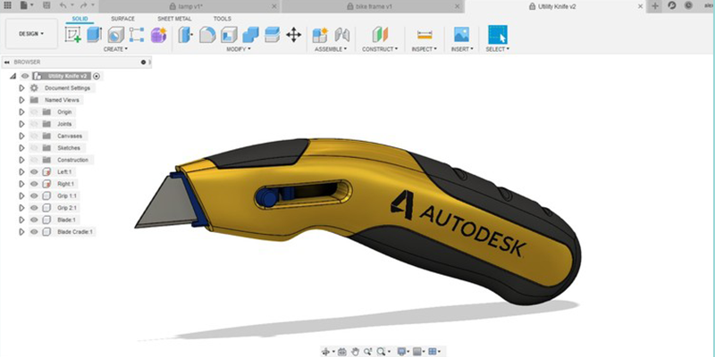Switch to the SHEET METAL tab

pyautogui.click(x=174, y=19)
